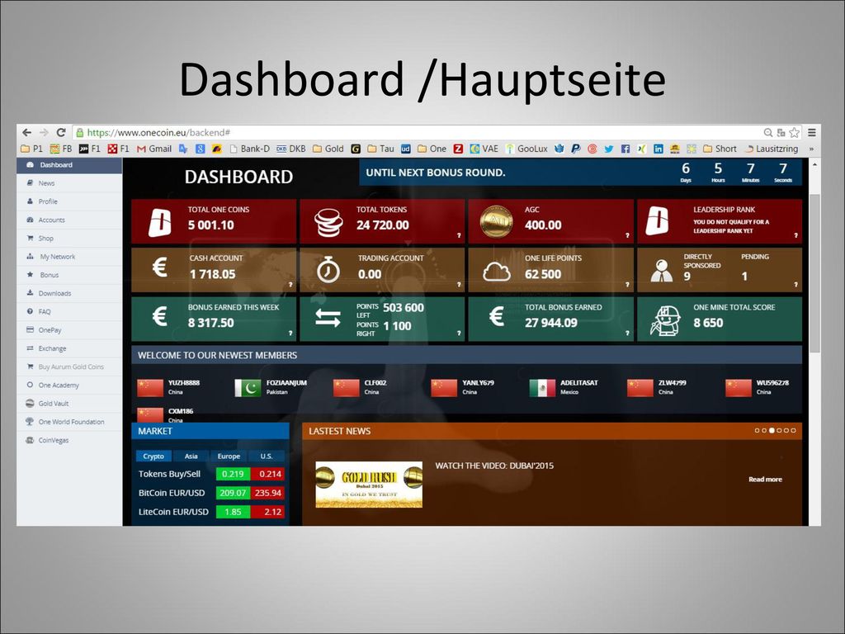
Task: Click the zoom magnifier icon in address bar
Action: pyautogui.click(x=768, y=133)
